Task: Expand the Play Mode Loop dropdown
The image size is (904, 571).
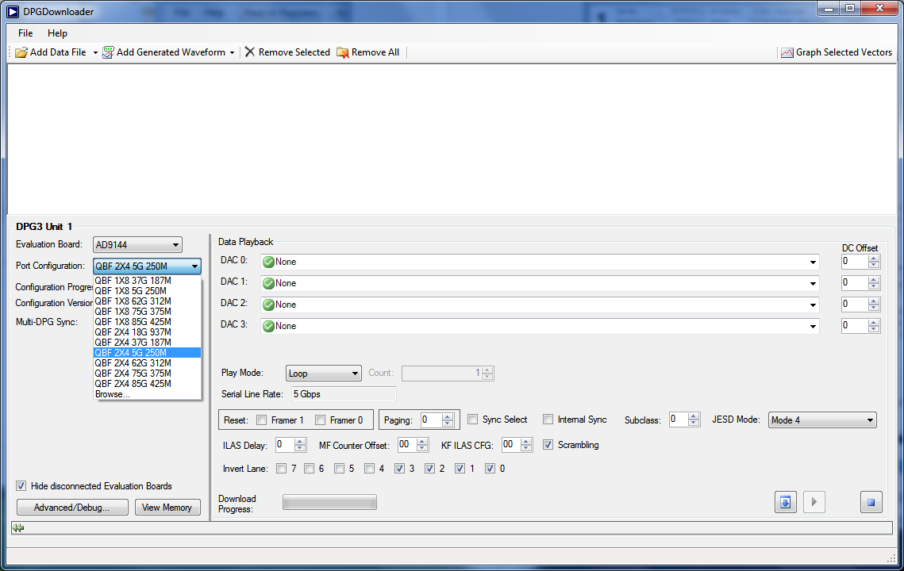Action: tap(323, 374)
